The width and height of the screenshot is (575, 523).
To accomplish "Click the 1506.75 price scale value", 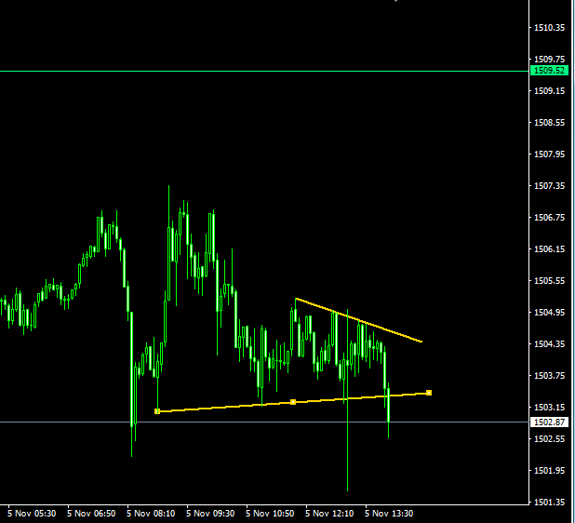I will (x=549, y=217).
